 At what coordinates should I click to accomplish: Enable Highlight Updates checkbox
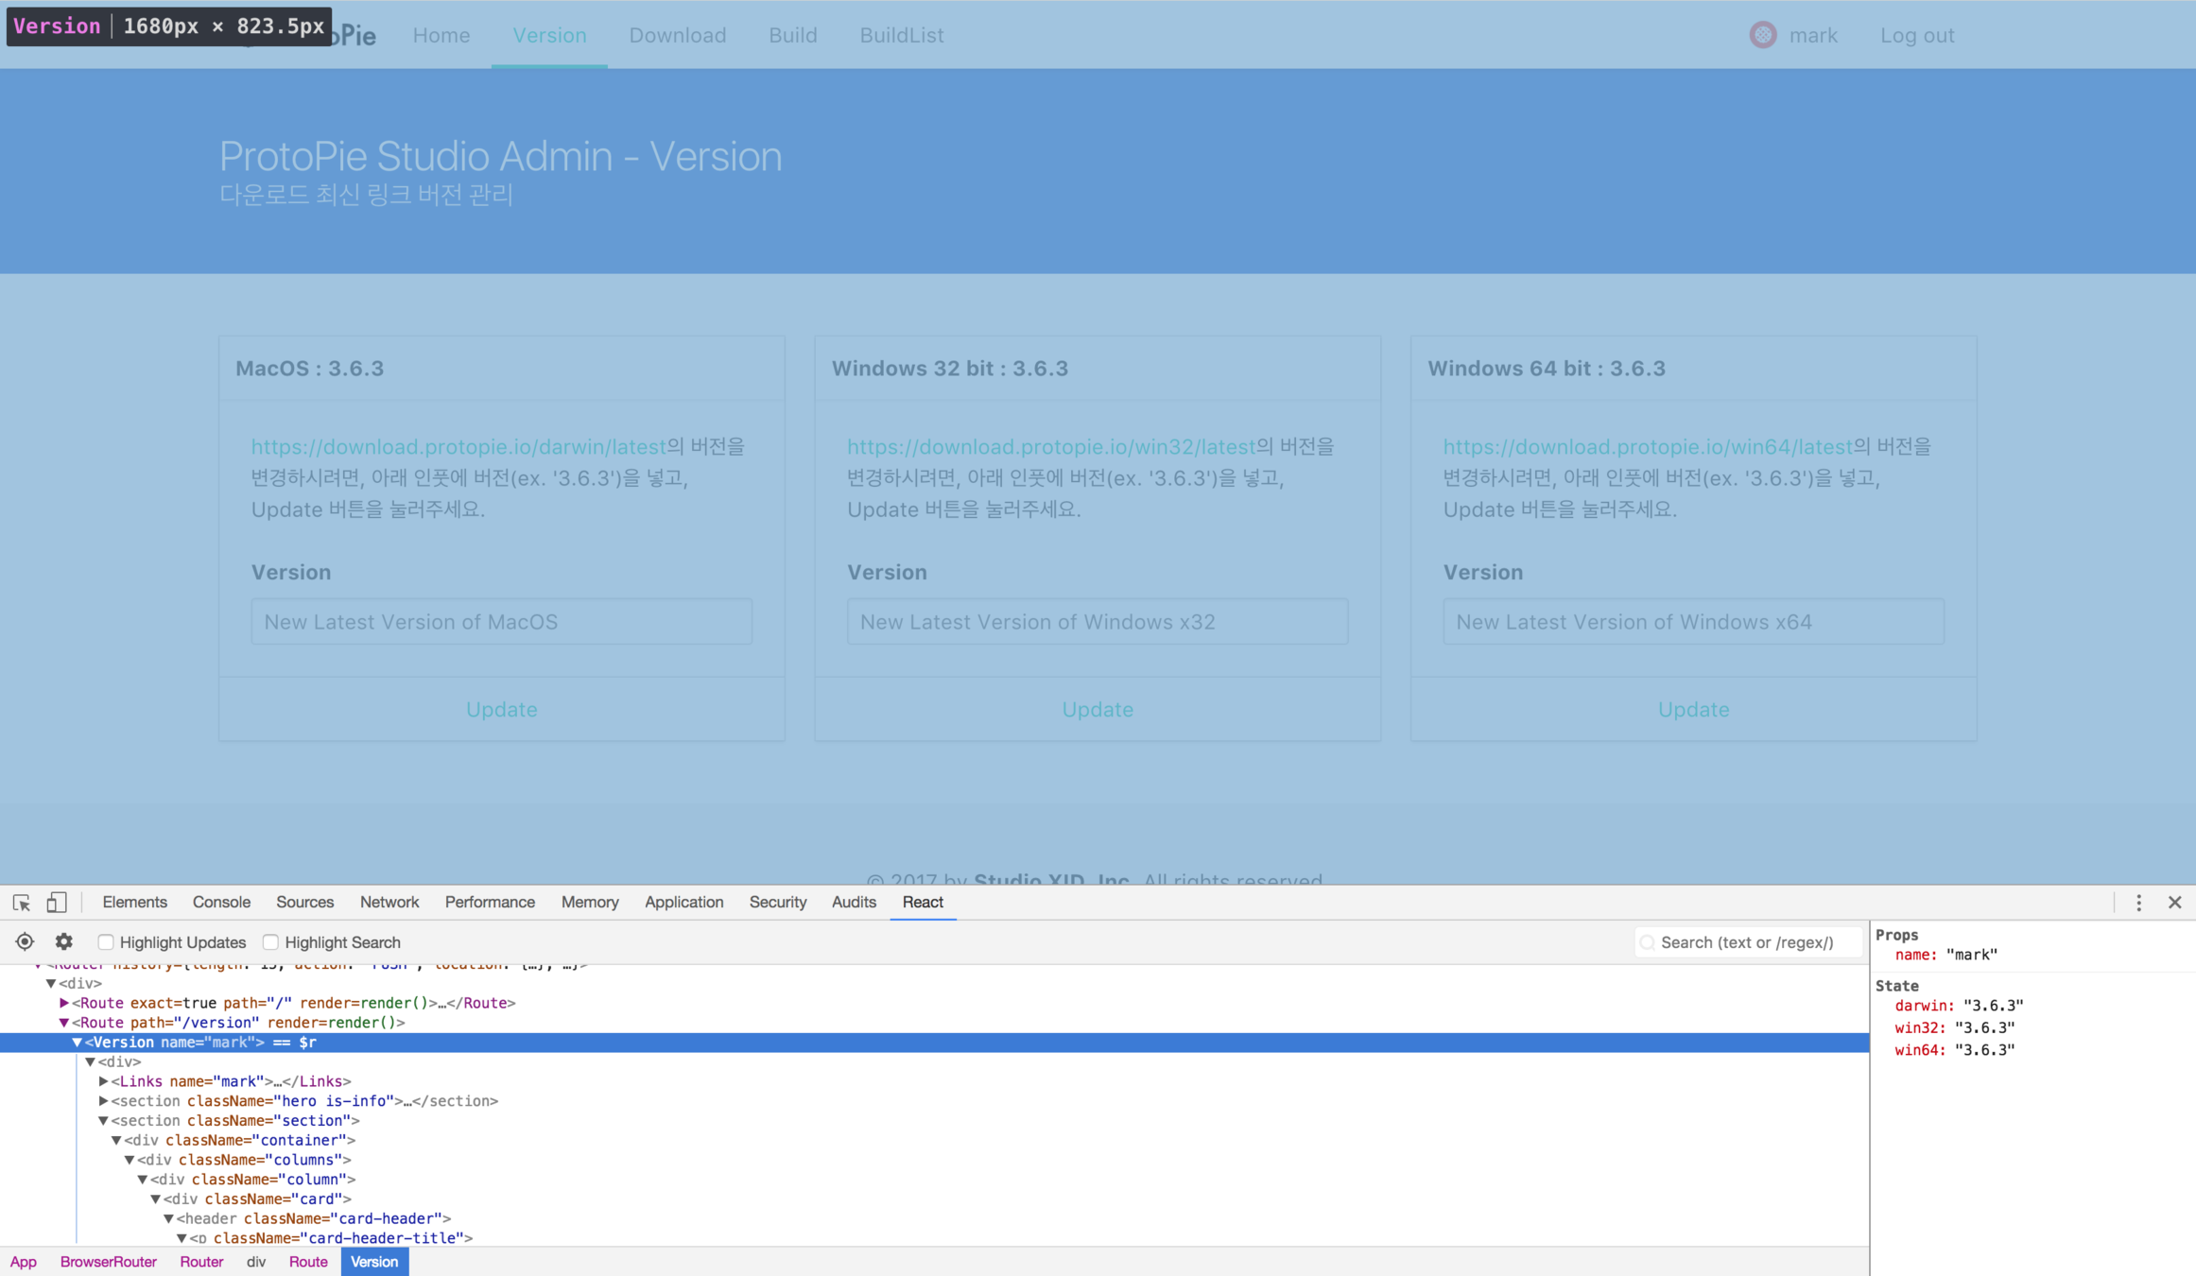click(106, 942)
